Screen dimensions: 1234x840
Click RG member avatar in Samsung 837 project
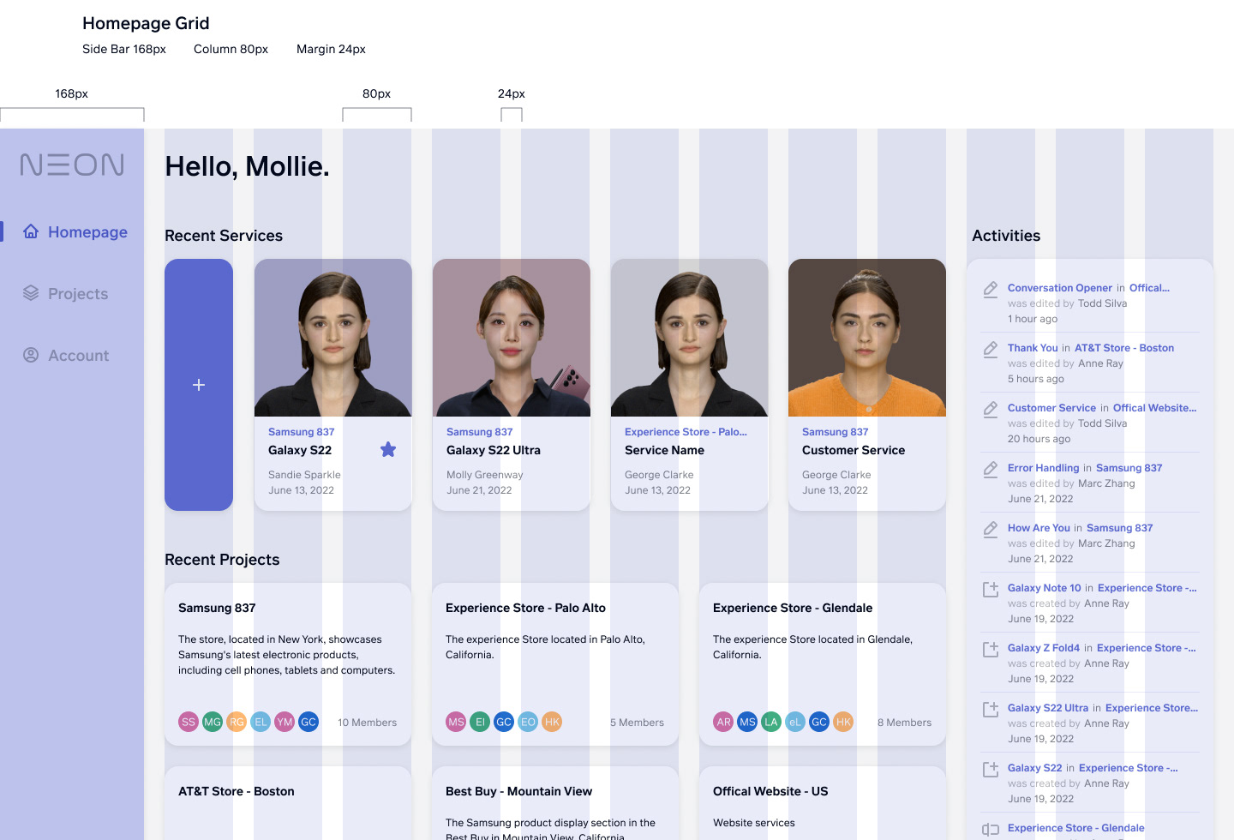(237, 722)
